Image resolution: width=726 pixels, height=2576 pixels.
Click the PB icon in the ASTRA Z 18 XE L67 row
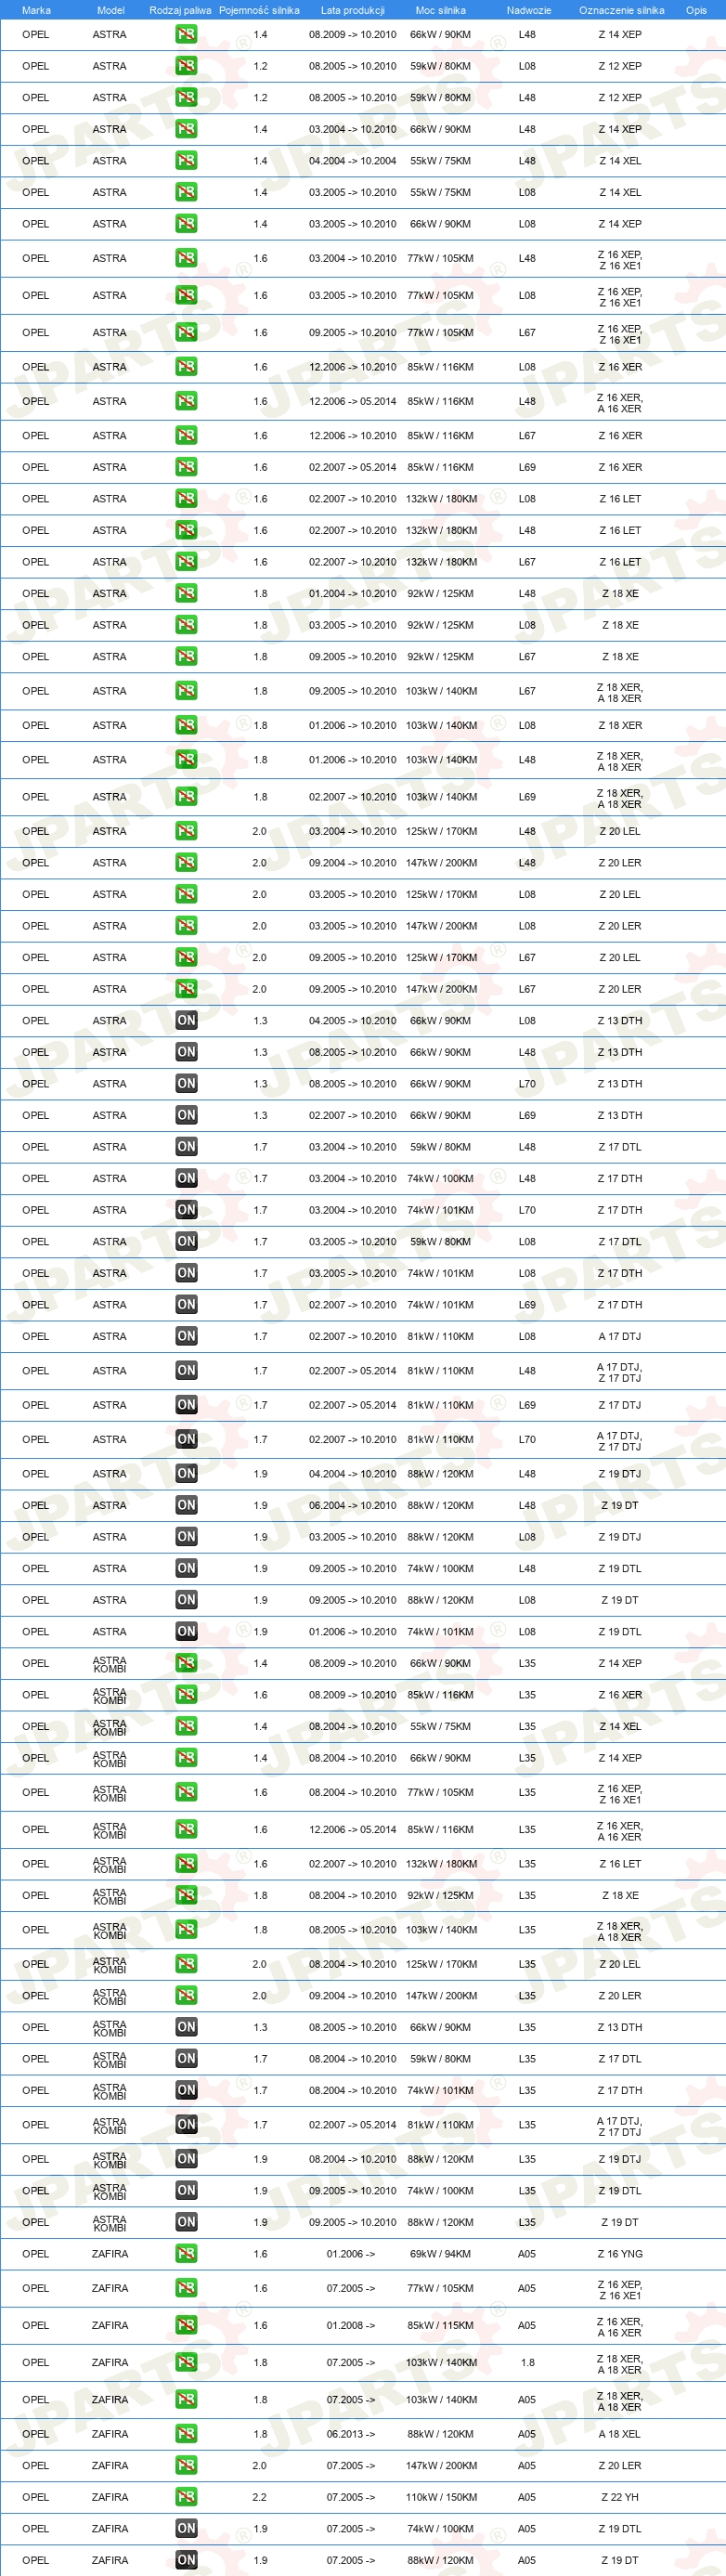[186, 656]
